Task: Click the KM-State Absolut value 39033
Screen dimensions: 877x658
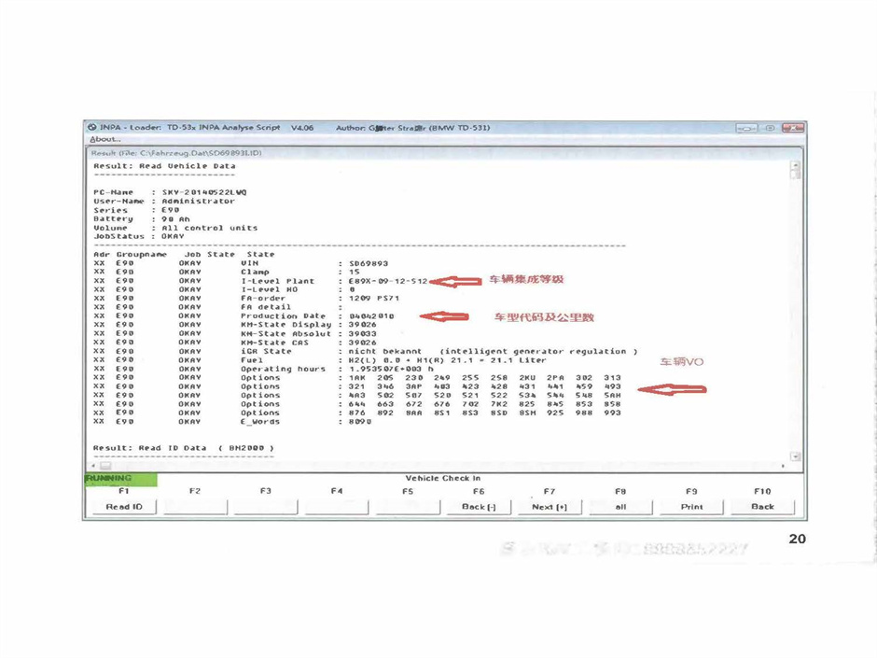Action: pyautogui.click(x=362, y=333)
